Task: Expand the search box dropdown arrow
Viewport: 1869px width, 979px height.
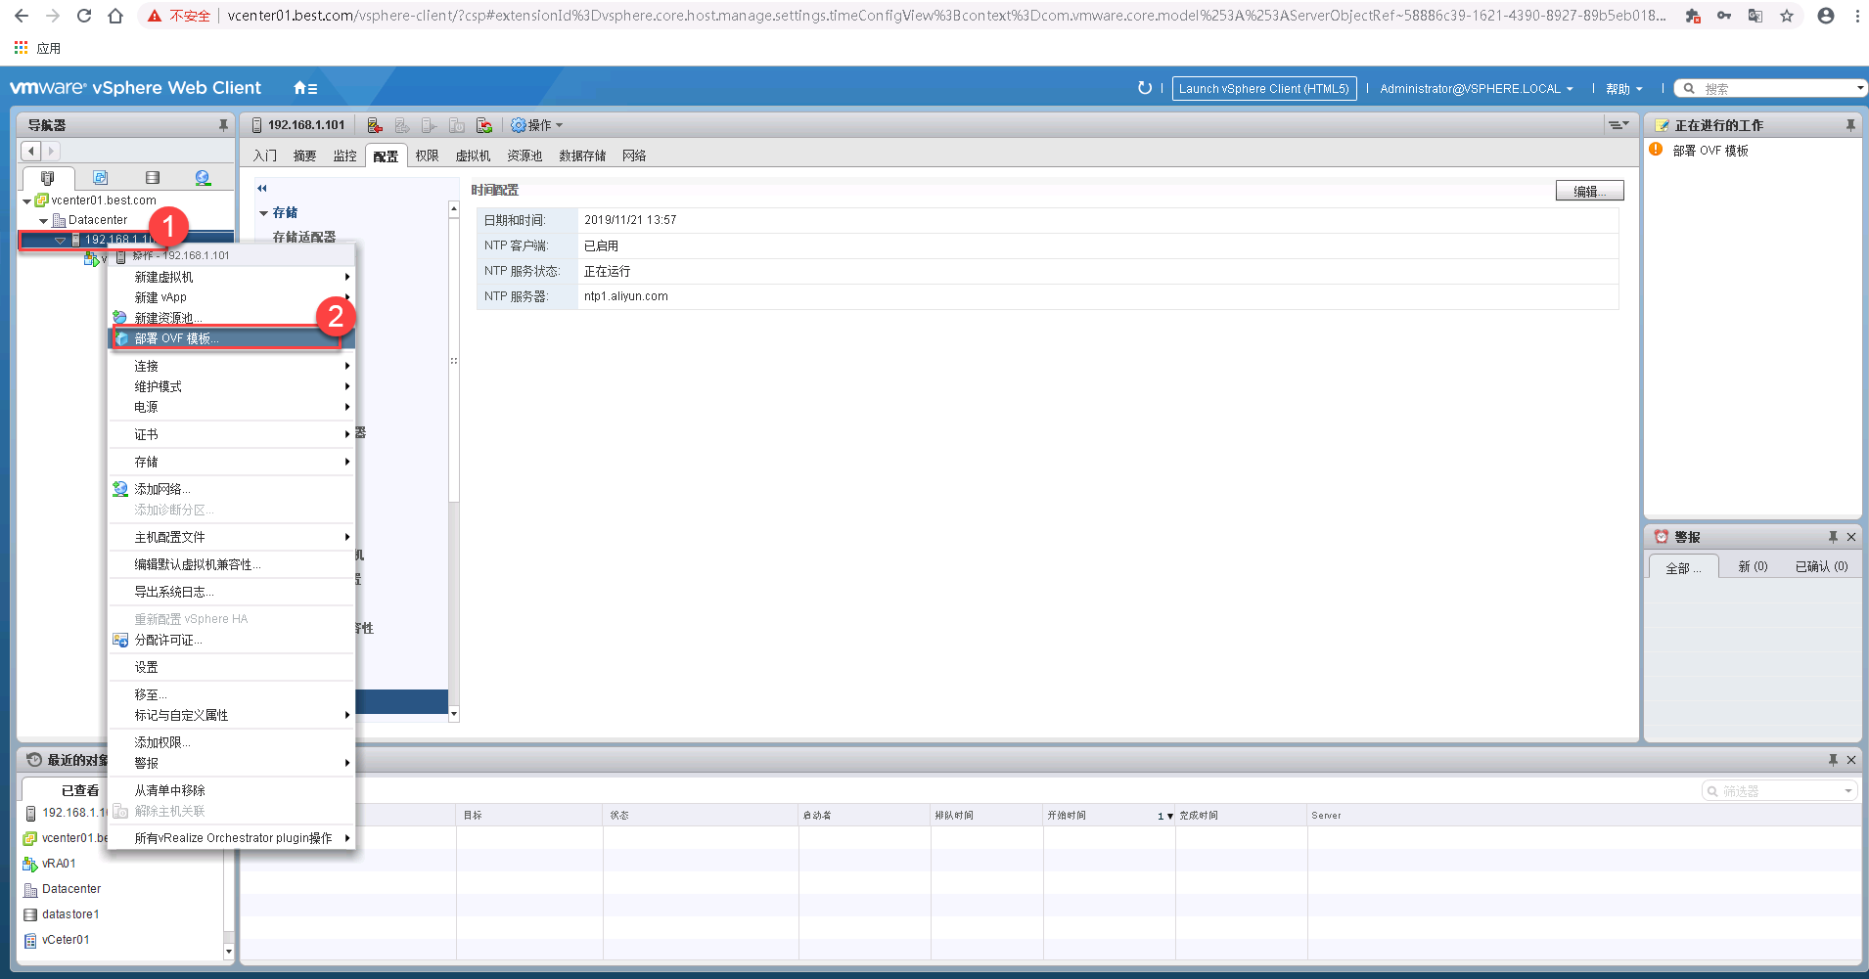Action: 1860,89
